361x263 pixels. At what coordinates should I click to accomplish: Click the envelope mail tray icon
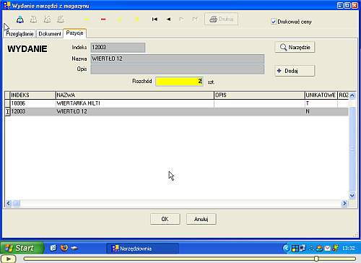327,248
